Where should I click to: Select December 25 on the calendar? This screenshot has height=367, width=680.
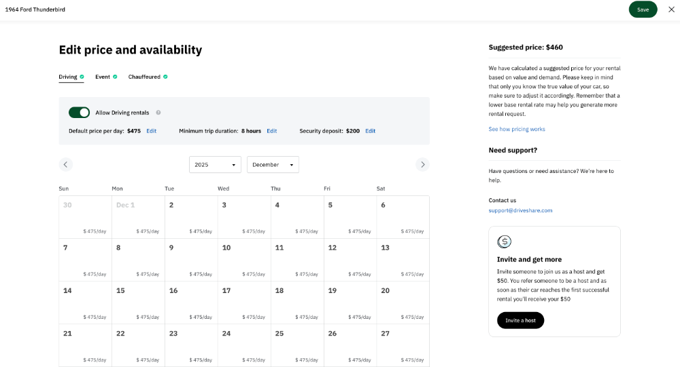[297, 345]
